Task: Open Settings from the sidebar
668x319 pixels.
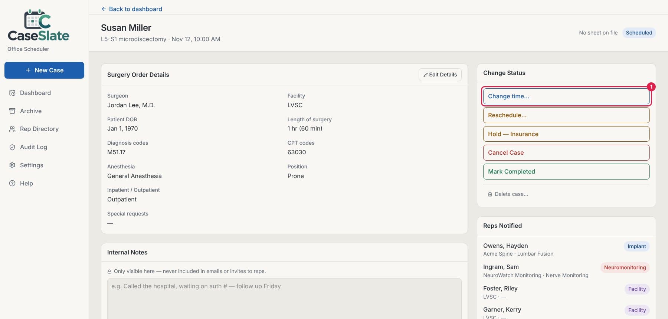Action: 45,165
